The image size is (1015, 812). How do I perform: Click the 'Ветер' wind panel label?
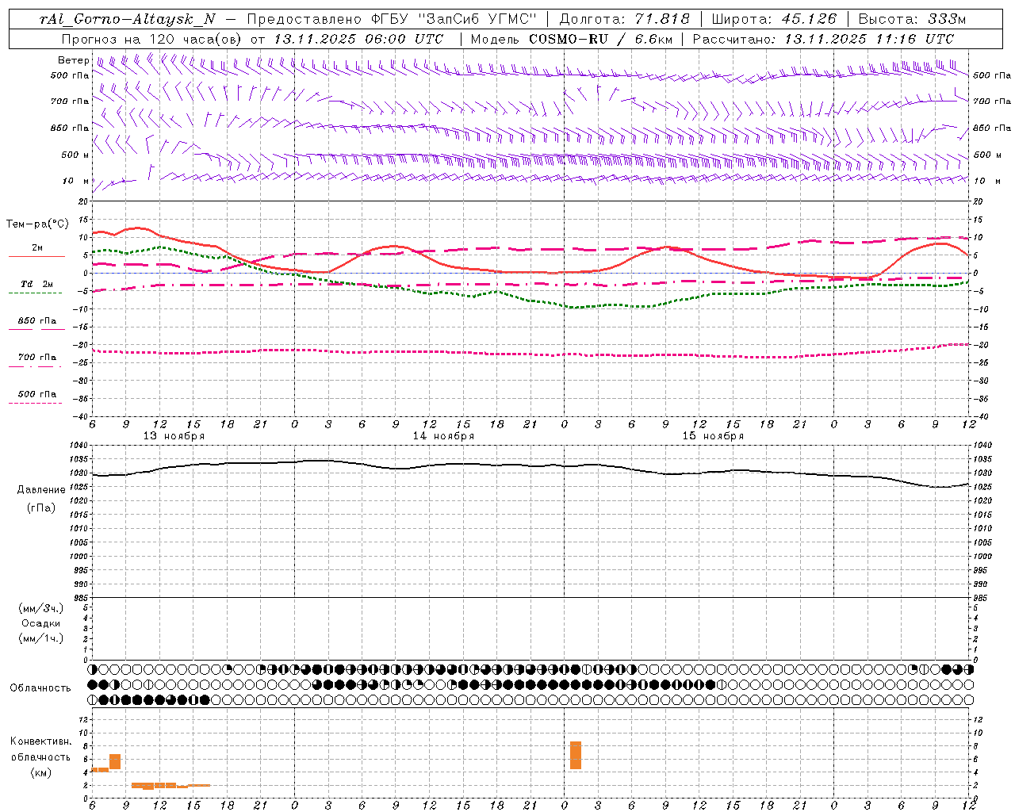point(73,60)
